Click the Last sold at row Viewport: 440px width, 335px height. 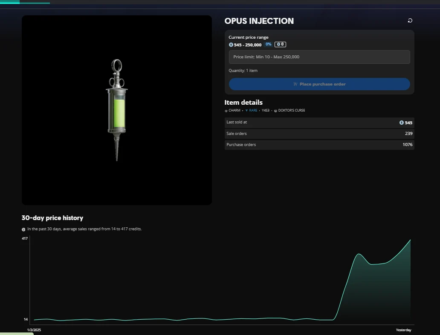click(319, 123)
